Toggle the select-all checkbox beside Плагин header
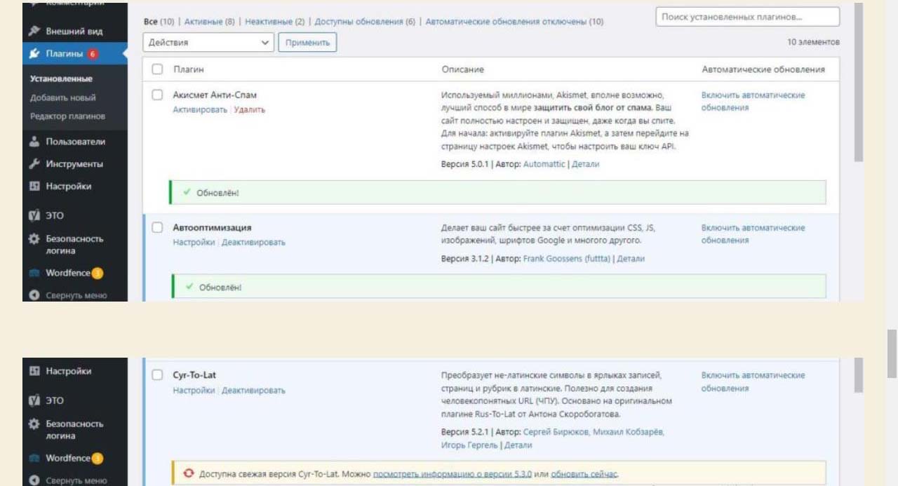This screenshot has width=898, height=486. [x=158, y=69]
